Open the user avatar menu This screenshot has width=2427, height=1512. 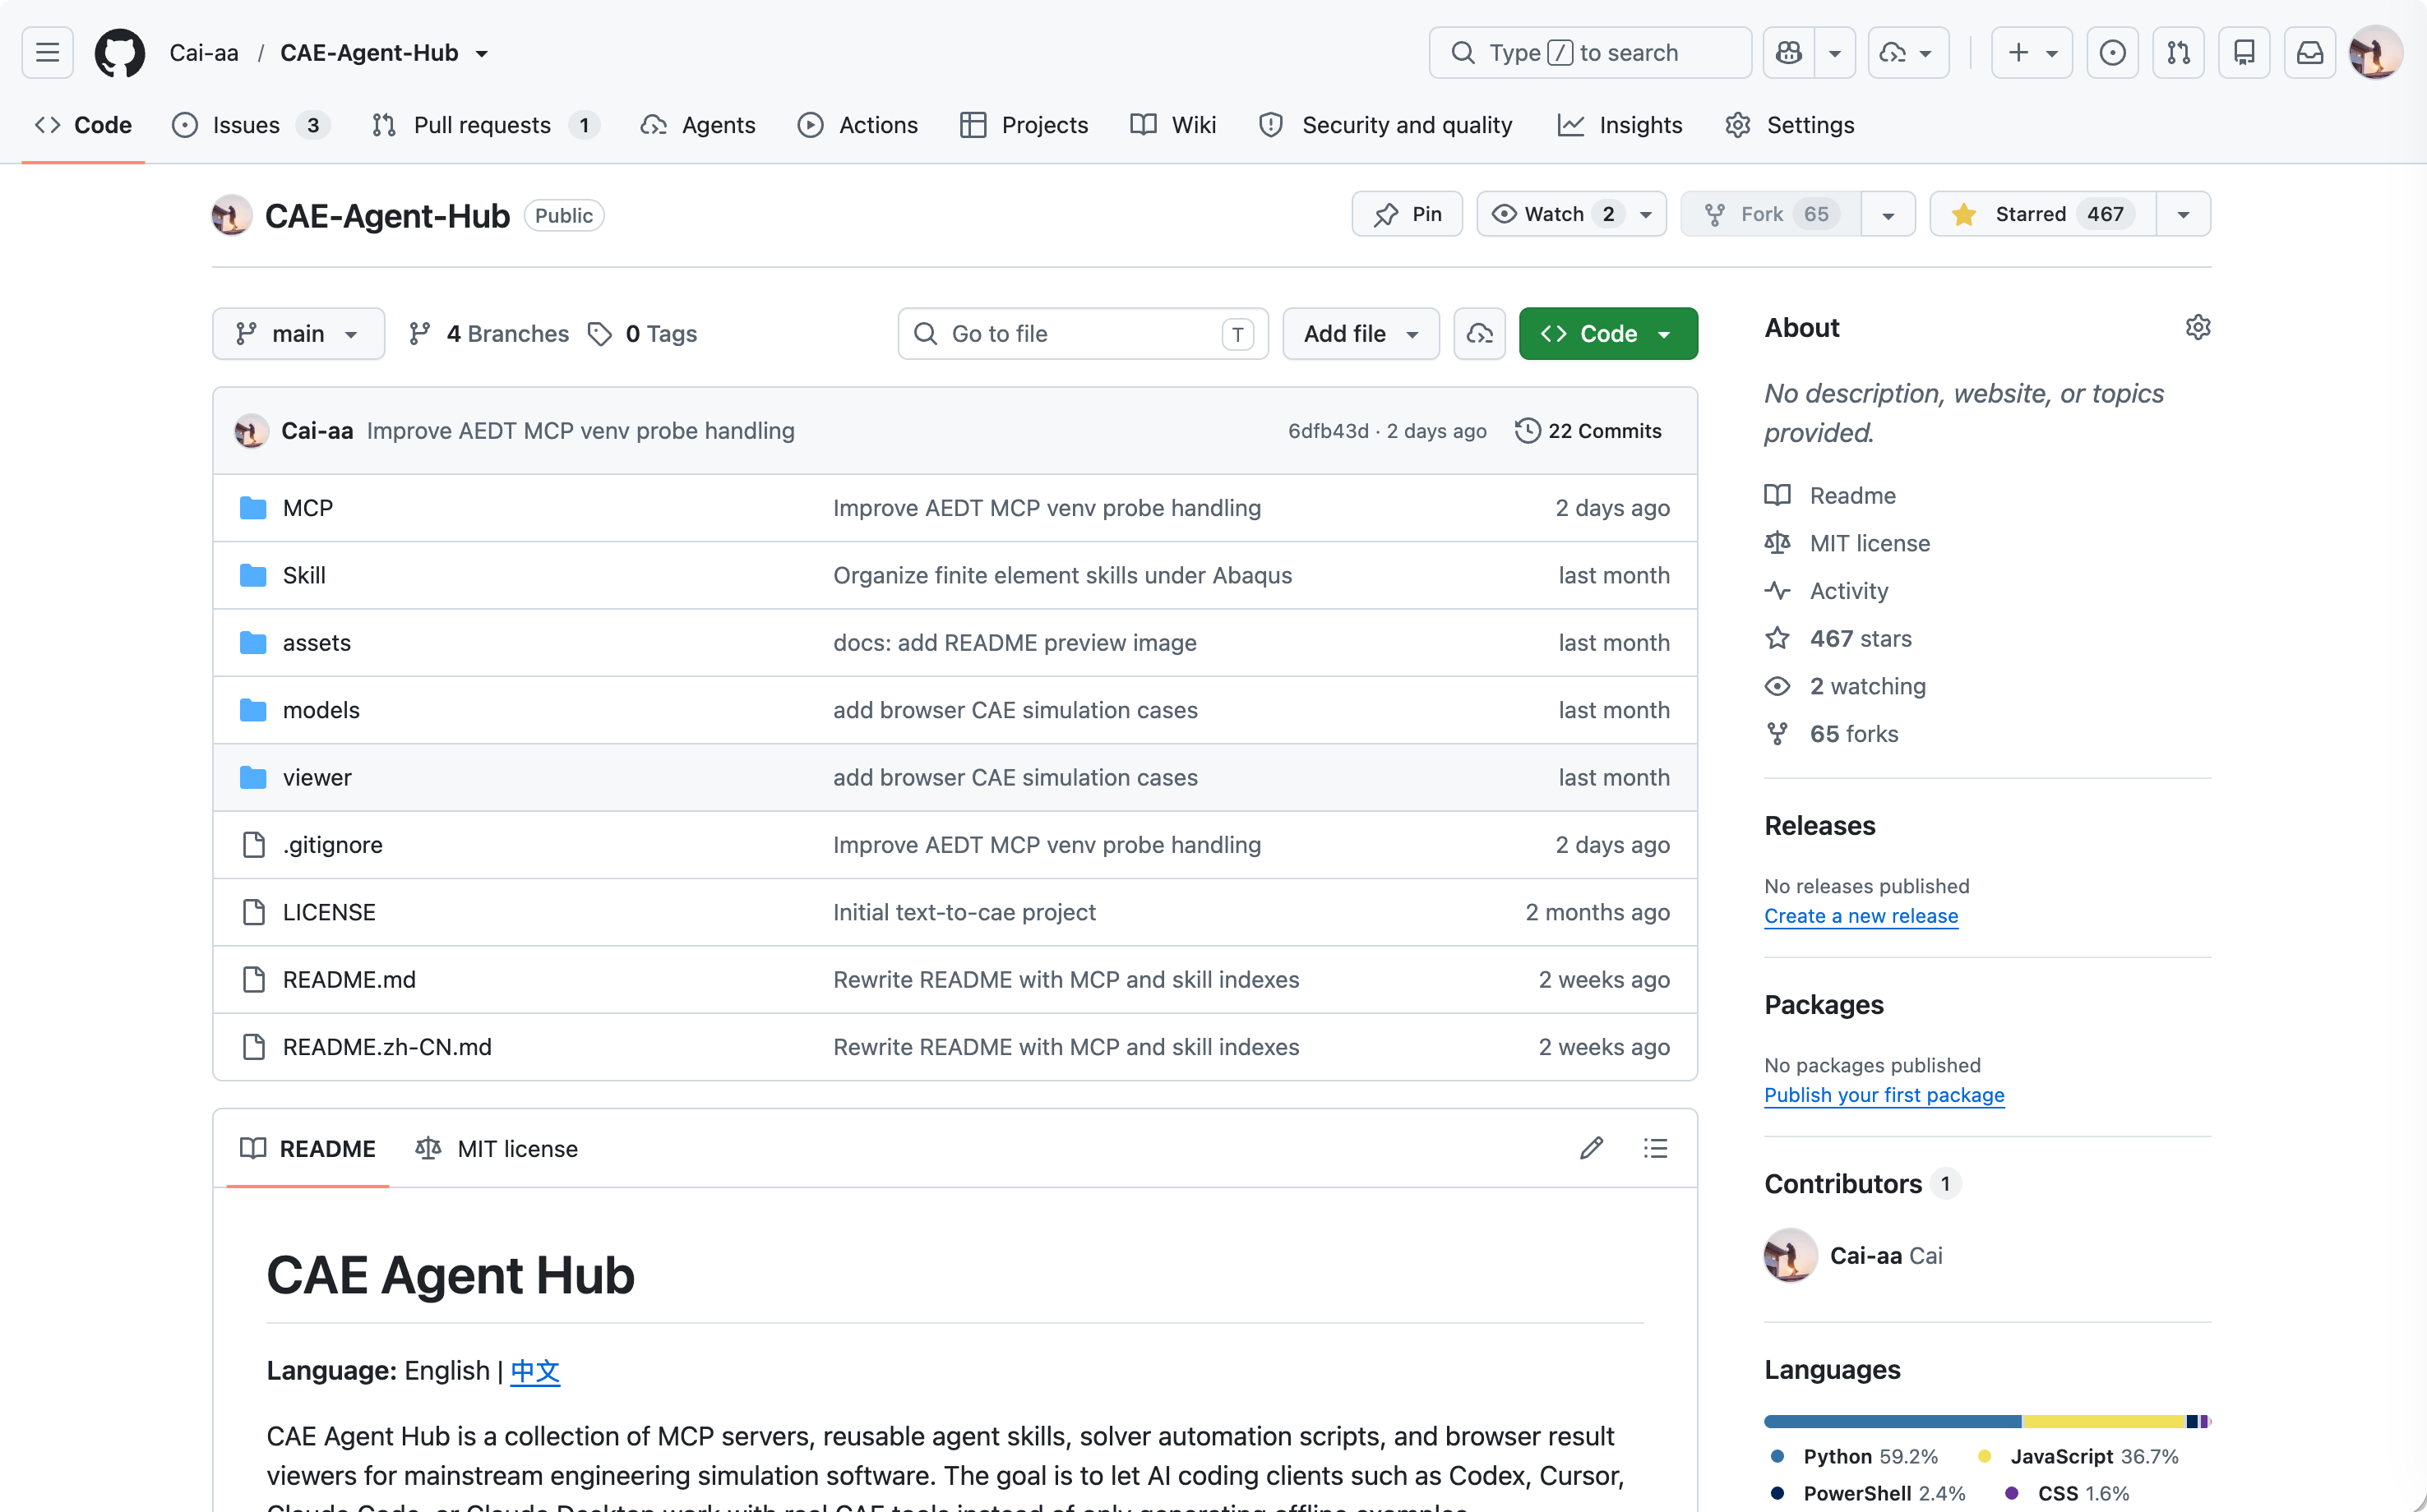(2376, 52)
